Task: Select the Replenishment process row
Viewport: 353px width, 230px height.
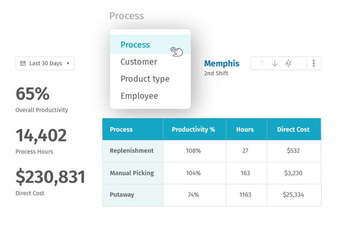Action: coord(132,151)
